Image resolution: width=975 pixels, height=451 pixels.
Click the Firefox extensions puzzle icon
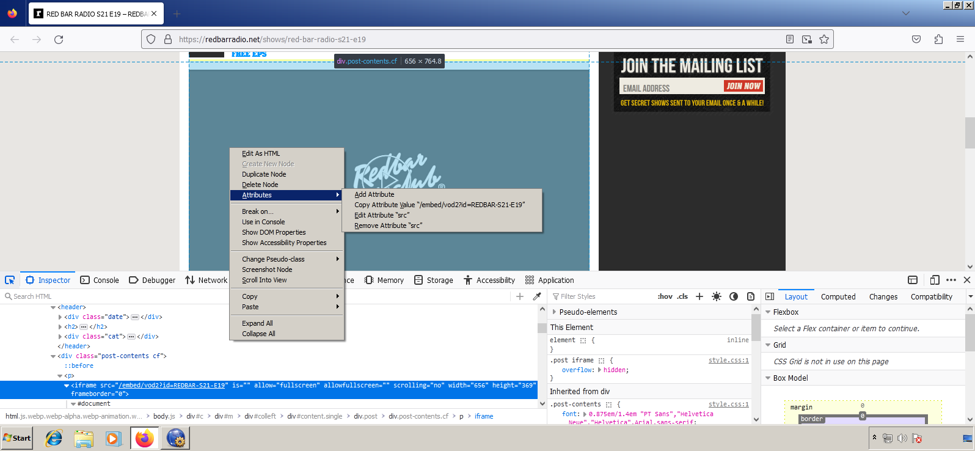tap(938, 39)
